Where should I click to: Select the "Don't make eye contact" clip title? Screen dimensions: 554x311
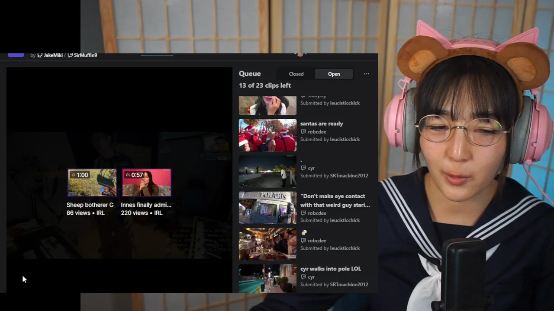click(x=335, y=200)
